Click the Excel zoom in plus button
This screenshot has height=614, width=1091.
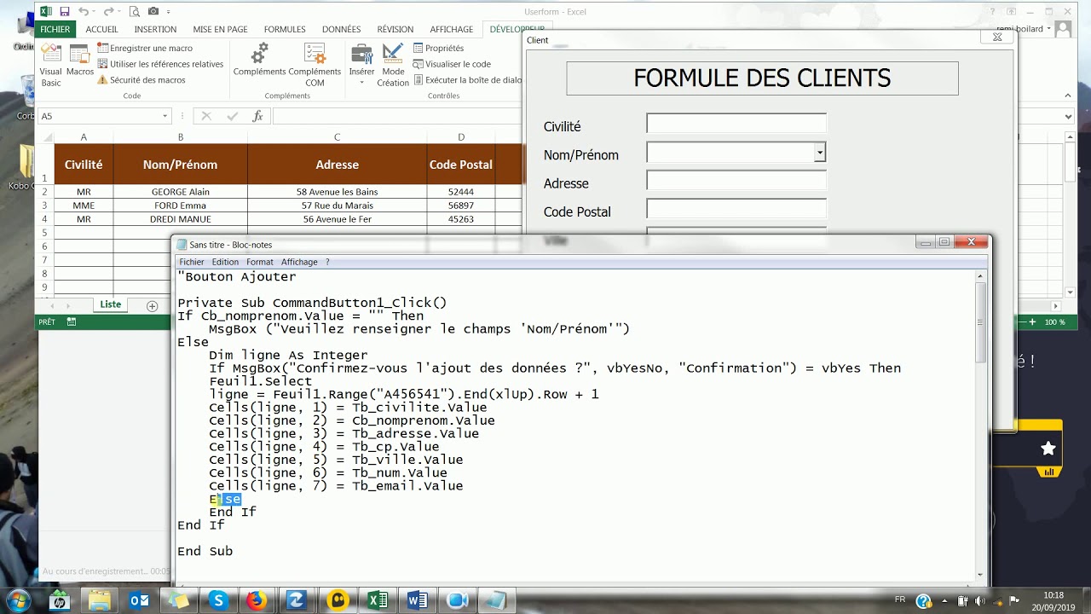coord(1032,322)
